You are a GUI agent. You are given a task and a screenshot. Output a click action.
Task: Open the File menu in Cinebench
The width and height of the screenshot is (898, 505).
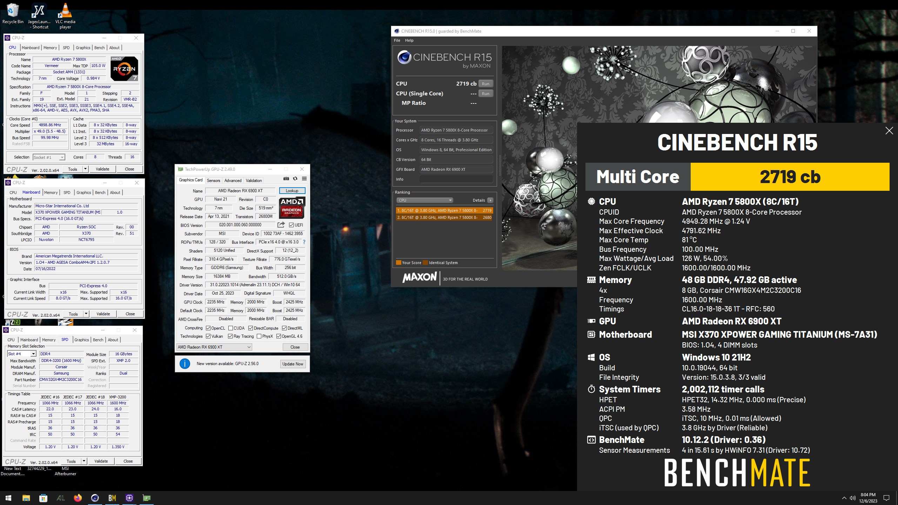[397, 40]
